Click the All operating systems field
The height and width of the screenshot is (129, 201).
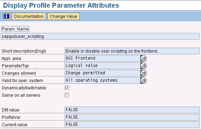(x=103, y=80)
